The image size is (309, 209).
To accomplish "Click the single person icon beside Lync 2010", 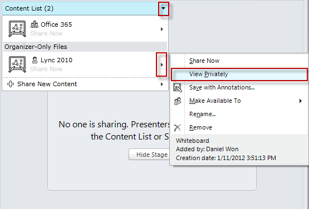I will tap(35, 60).
